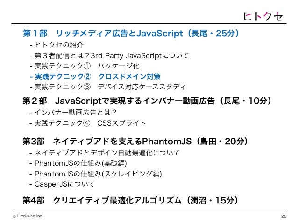Viewport: 298px width, 223px height.
Task: Click PhantomJSの仕組み(基礎編) bullet
Action: click(78, 163)
